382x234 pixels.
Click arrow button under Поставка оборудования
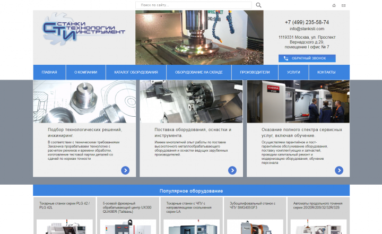232,170
